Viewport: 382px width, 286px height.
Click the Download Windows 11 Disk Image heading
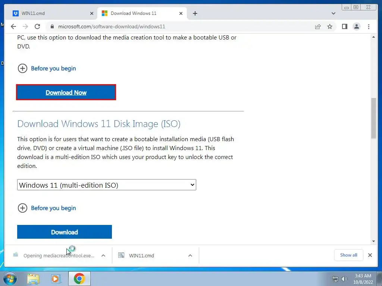pyautogui.click(x=98, y=124)
